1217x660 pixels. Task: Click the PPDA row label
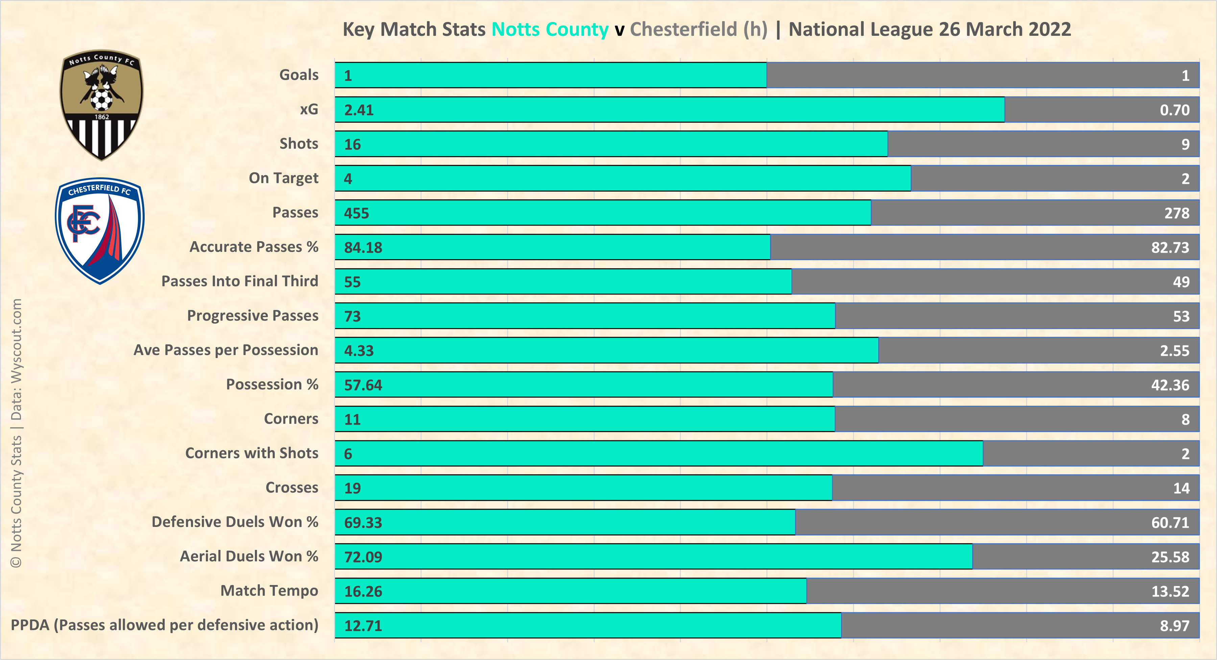[x=164, y=625]
